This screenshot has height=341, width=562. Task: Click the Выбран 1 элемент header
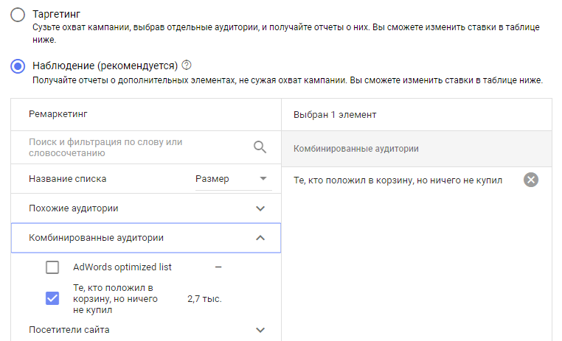(335, 114)
